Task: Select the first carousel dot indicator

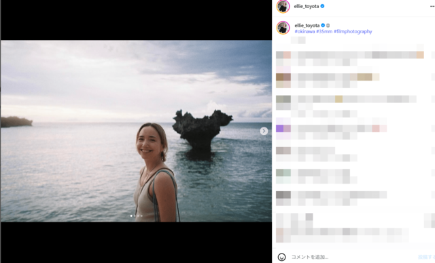Action: coord(131,216)
